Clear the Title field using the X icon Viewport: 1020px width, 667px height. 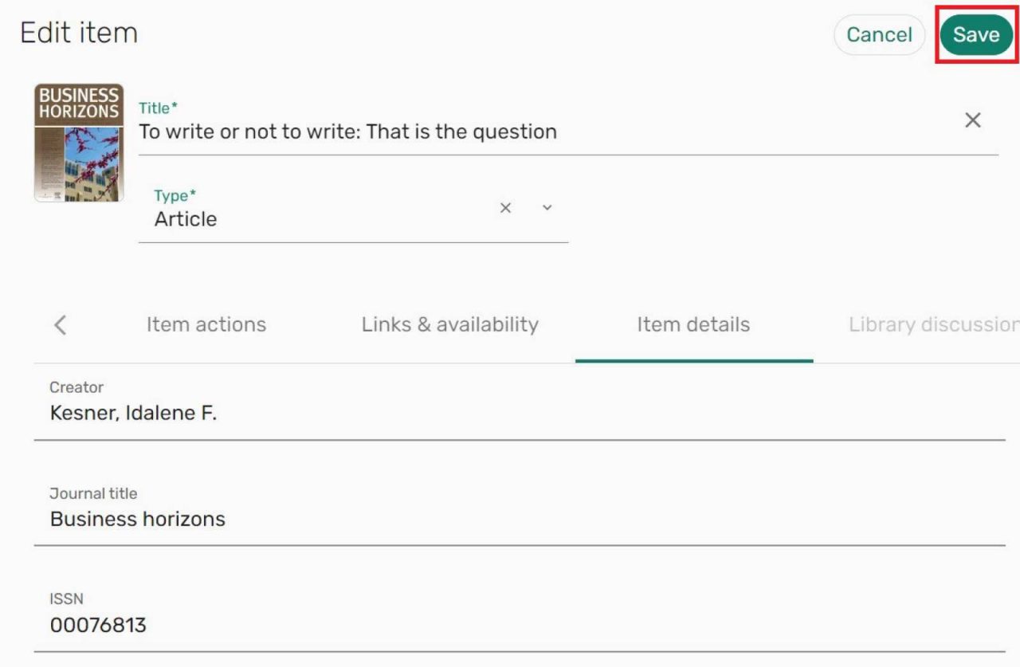coord(973,120)
